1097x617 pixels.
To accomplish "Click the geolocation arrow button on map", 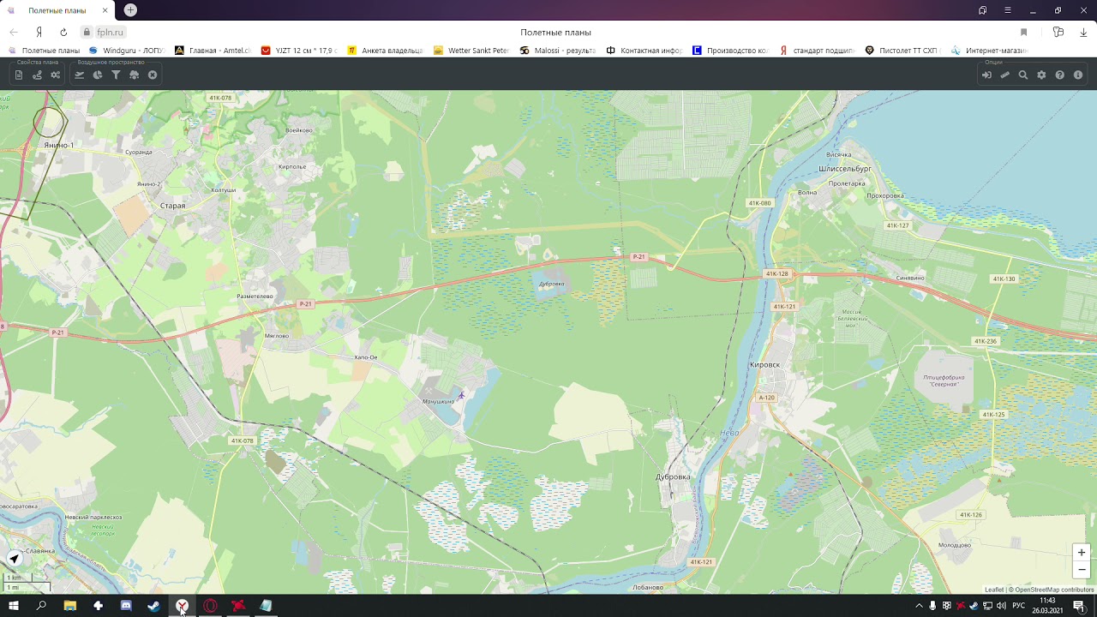I will (14, 559).
